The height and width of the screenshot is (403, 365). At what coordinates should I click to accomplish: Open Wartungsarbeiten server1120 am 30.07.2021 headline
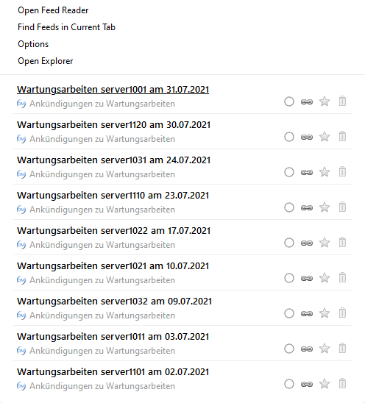coord(113,125)
